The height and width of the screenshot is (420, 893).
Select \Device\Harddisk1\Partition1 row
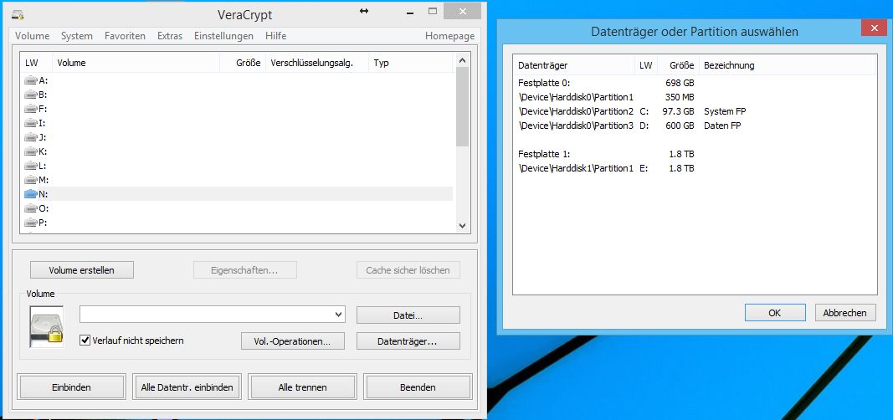click(695, 168)
